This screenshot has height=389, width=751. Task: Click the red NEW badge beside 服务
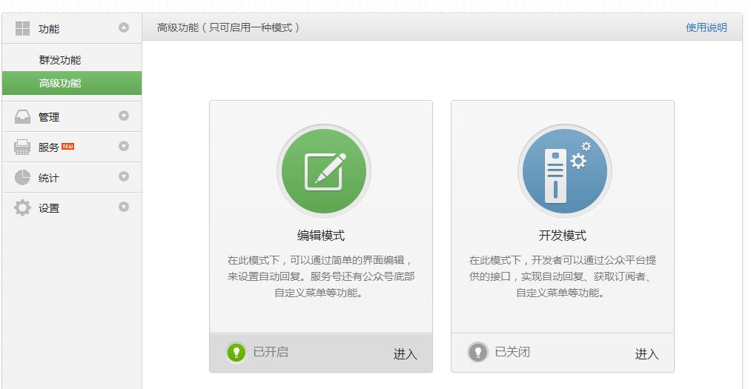68,147
